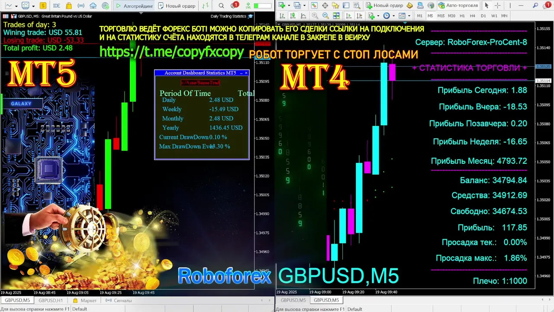The width and height of the screenshot is (554, 312).
Task: Switch to the GBPUSD,H1 tab in MT5
Action: (51, 300)
